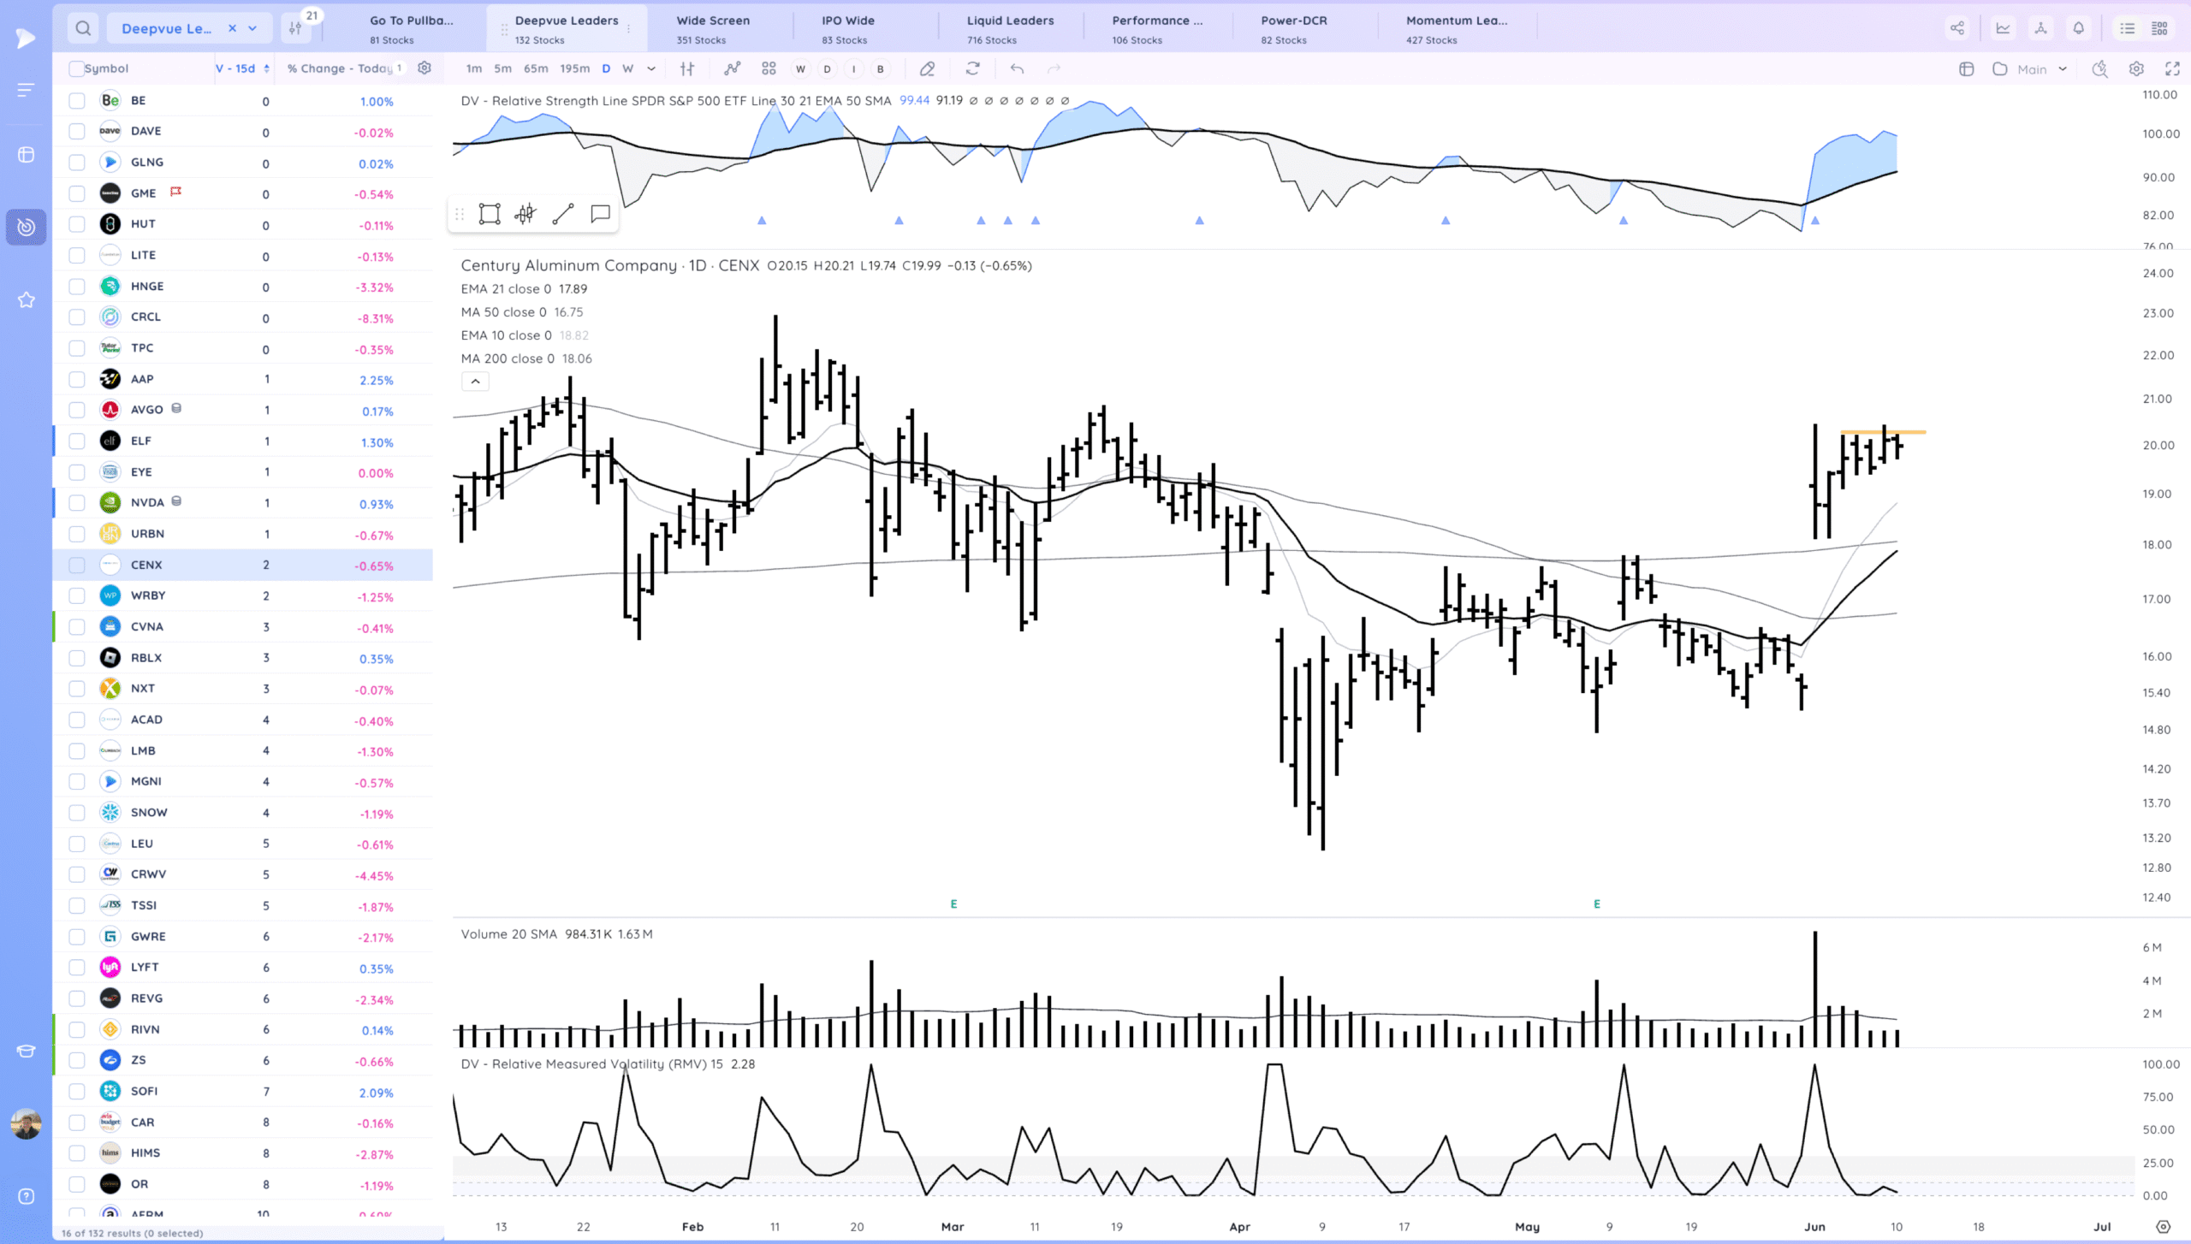Open the Power-DCR screen tab

tap(1293, 28)
